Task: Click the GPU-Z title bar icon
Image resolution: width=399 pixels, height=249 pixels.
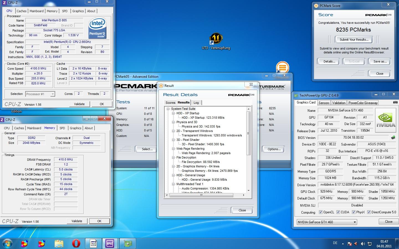Action: pos(296,95)
